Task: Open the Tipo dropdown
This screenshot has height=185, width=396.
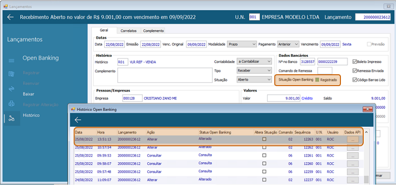Action: pyautogui.click(x=254, y=71)
